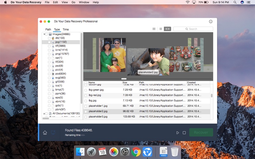255x159 pixels.
Task: Open the info icon in title bar
Action: (x=211, y=22)
